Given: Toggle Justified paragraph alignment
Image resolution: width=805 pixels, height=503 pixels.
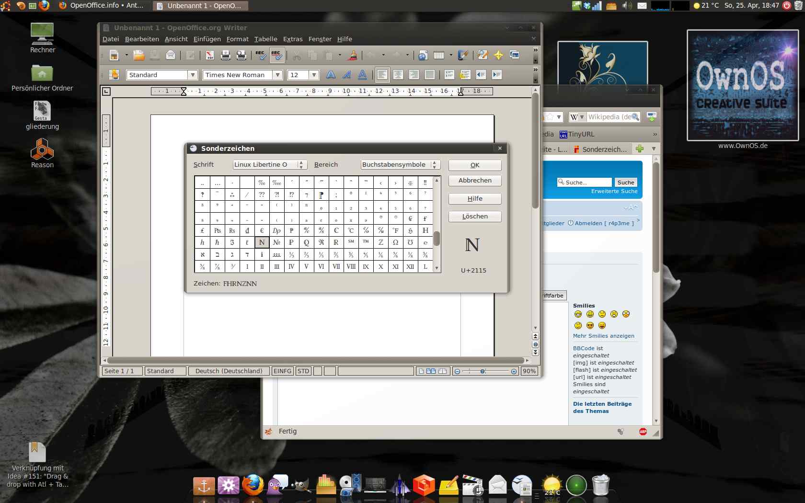Looking at the screenshot, I should coord(430,75).
